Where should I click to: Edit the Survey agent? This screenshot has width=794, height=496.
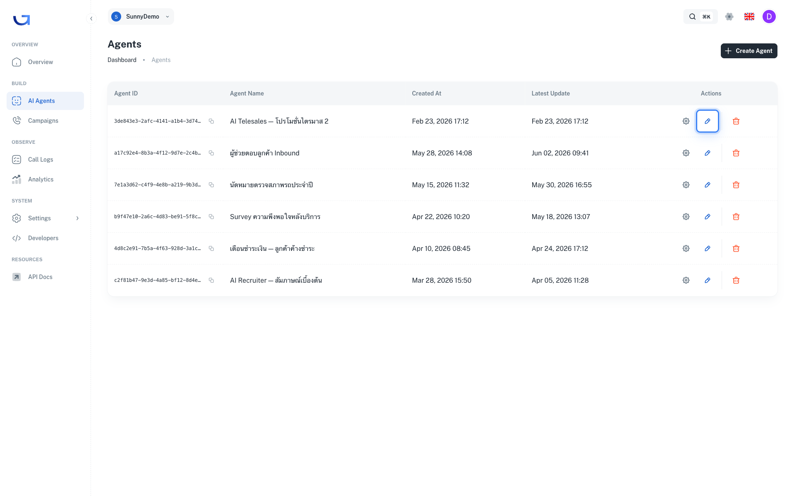click(708, 217)
